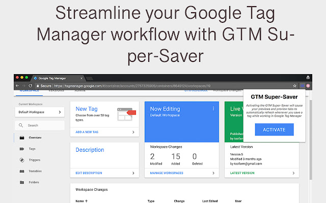Select the Google Tag Manager browser tab
Screen dimensions: 326x203
(57, 78)
